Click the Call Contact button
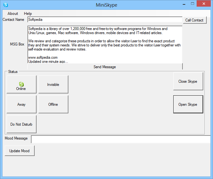Image resolution: width=213 pixels, height=179 pixels. [195, 20]
